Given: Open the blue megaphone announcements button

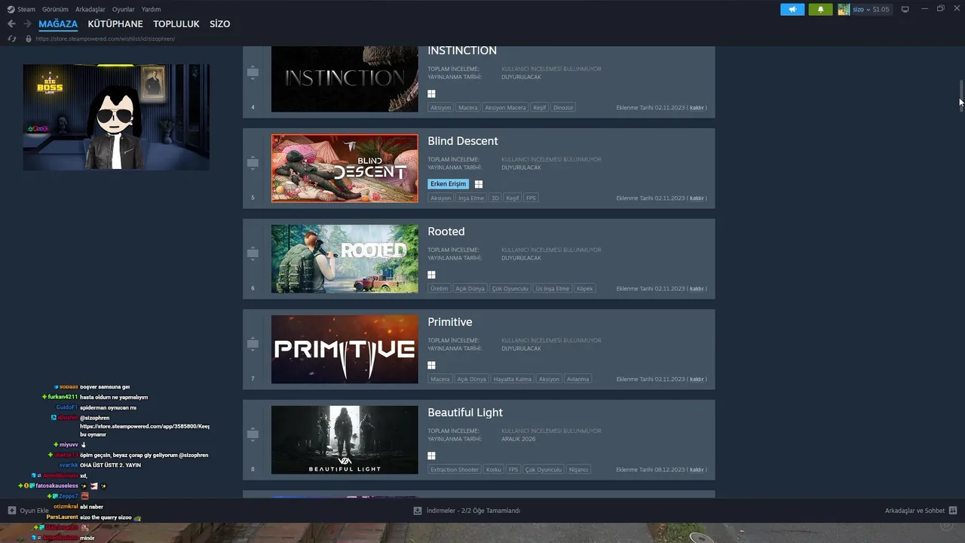Looking at the screenshot, I should (792, 9).
